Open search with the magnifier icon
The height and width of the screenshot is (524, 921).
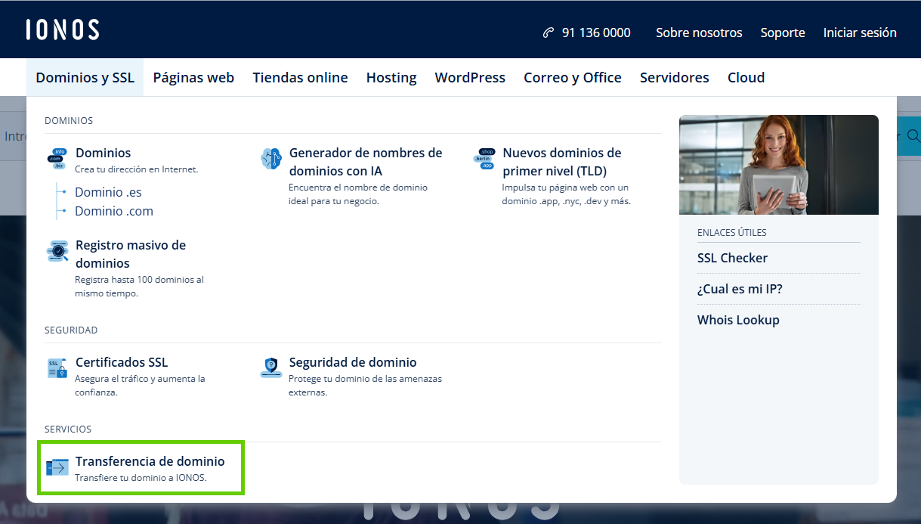(914, 136)
